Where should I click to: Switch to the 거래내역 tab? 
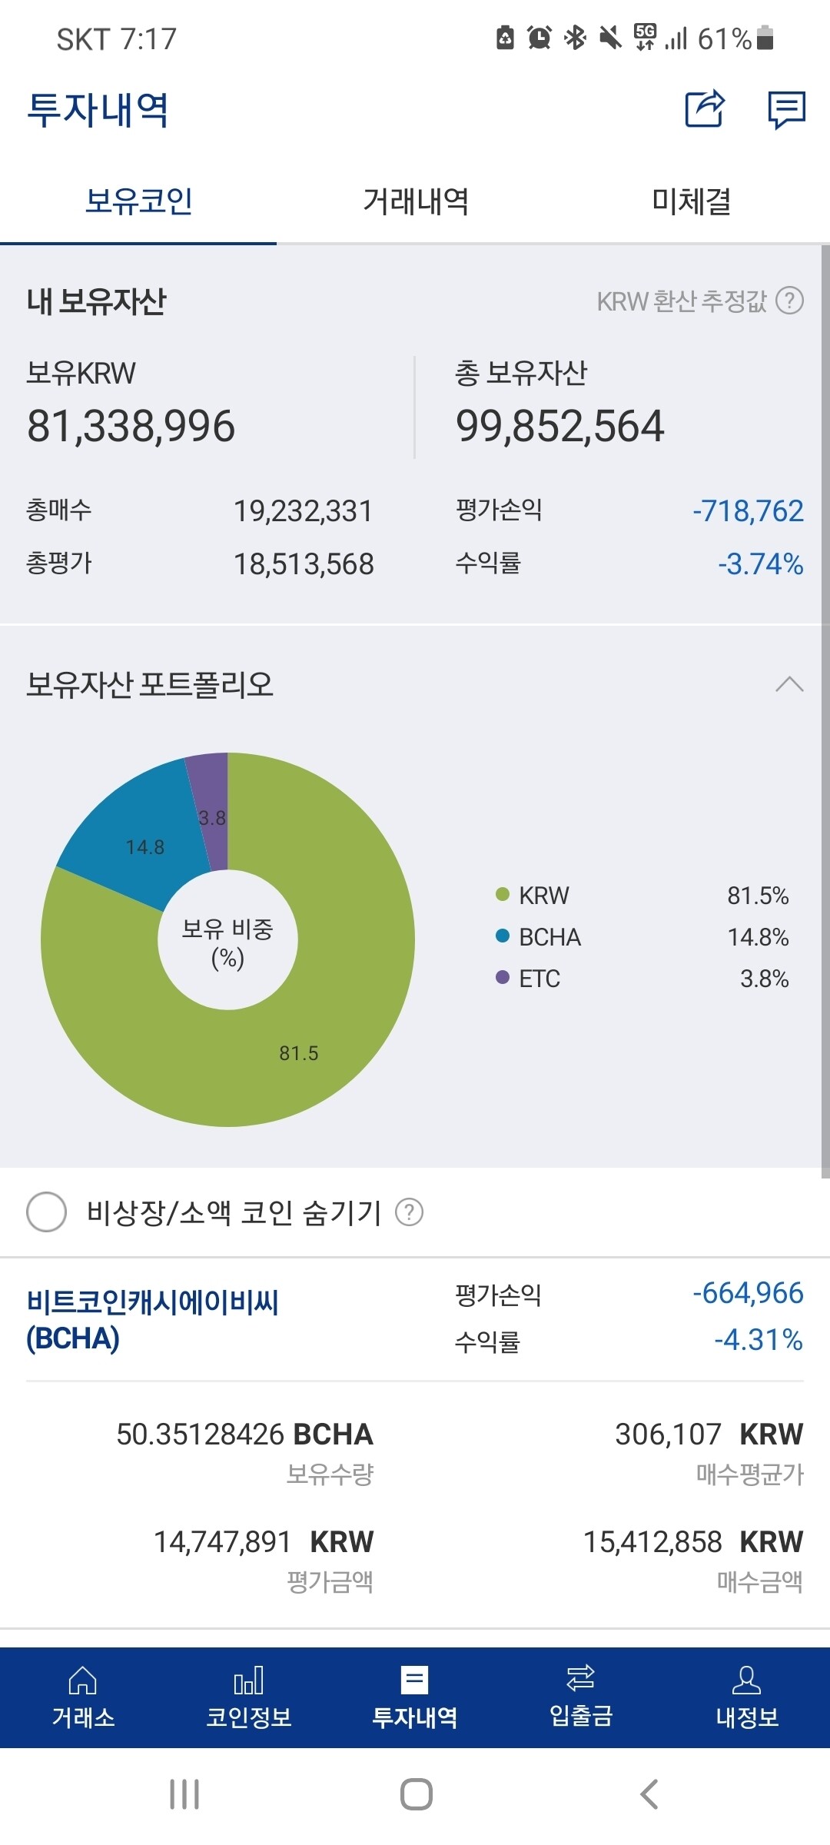[x=415, y=201]
